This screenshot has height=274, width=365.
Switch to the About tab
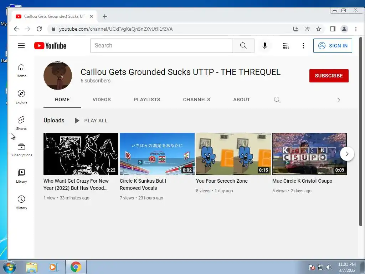[x=242, y=100]
